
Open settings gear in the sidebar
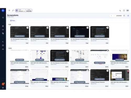pyautogui.click(x=3, y=88)
